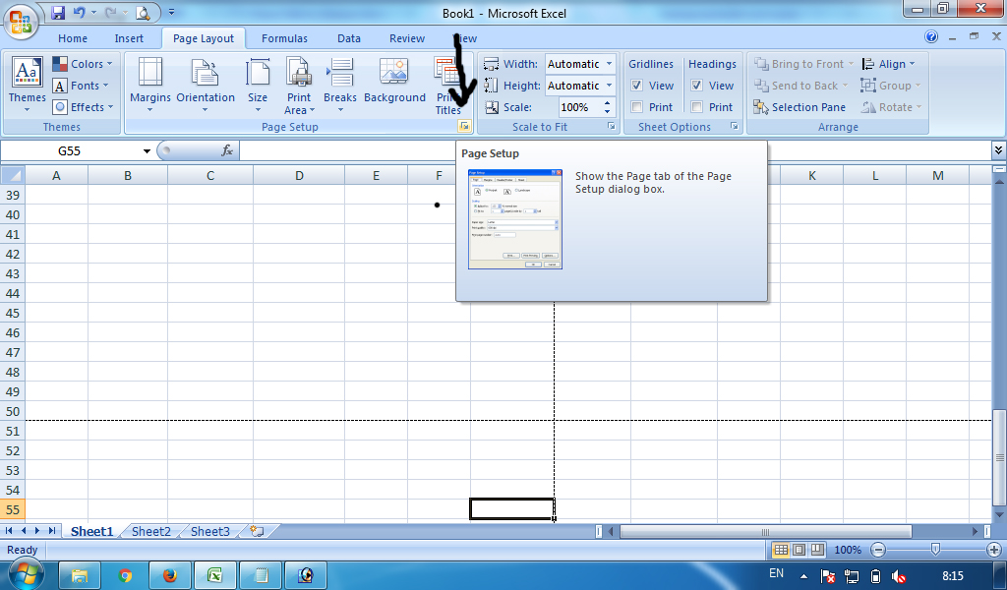Launch Page Setup dialog box
The image size is (1007, 590).
(x=464, y=127)
